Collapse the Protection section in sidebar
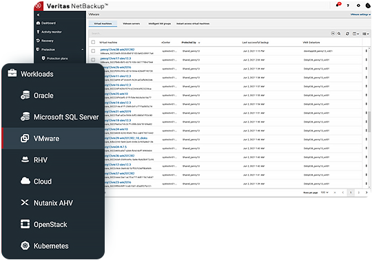This screenshot has width=372, height=260. 83,50
